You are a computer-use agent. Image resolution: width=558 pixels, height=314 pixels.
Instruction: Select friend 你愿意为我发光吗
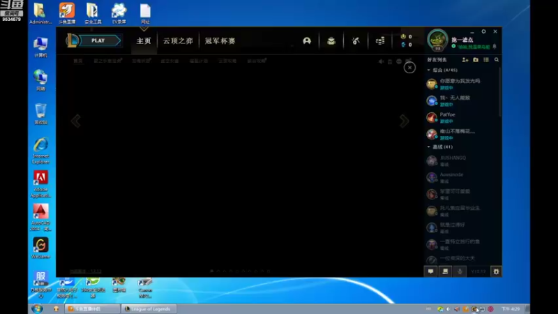coord(462,84)
